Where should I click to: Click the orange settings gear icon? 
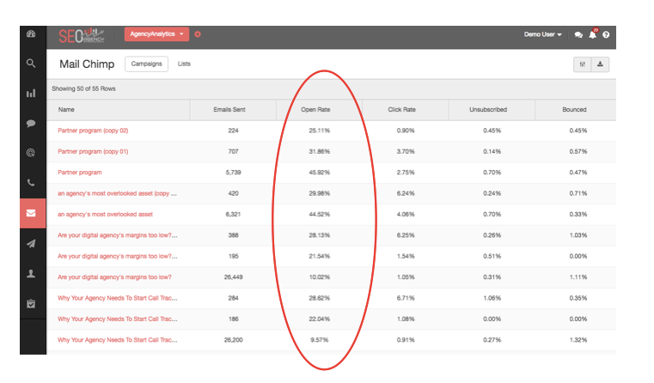pos(198,34)
